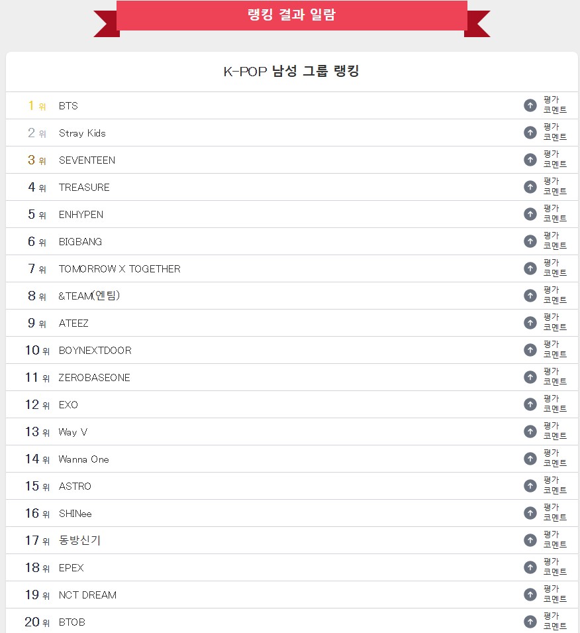Select the EPEX entry at rank 18
The image size is (580, 633).
[x=72, y=567]
